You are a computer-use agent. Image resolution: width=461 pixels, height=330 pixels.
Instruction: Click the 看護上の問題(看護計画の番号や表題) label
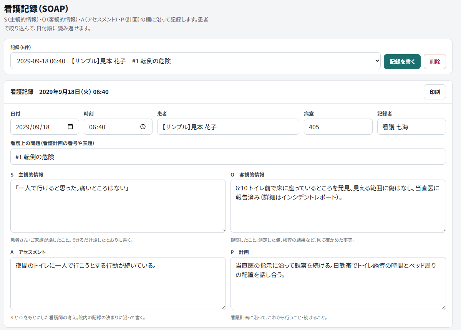pyautogui.click(x=52, y=143)
